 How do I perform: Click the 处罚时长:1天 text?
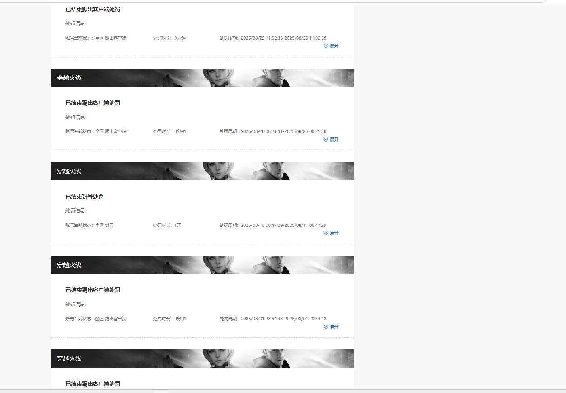[x=167, y=225]
